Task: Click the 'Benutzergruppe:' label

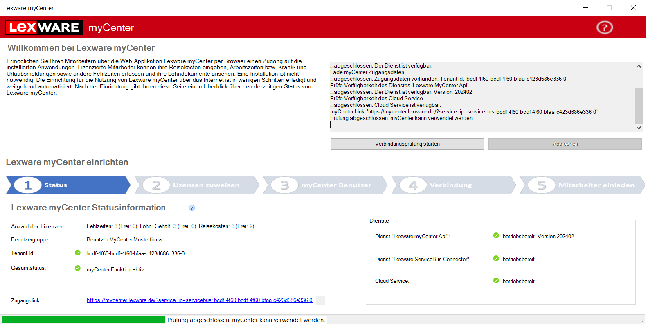Action: (30, 240)
